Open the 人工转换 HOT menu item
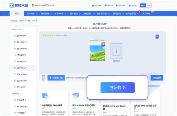 pyautogui.click(x=146, y=14)
